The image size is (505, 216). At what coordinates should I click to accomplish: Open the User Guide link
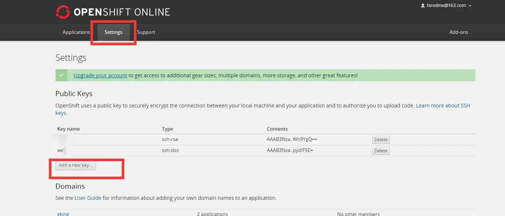click(x=88, y=198)
